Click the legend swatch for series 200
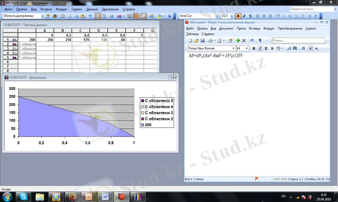Screen dimensions: 338x202 tap(142, 125)
